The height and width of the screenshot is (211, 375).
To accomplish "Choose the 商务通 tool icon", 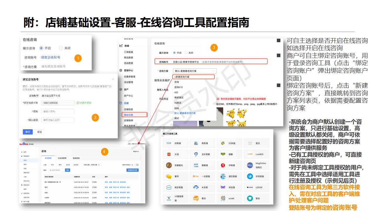I will (196, 143).
